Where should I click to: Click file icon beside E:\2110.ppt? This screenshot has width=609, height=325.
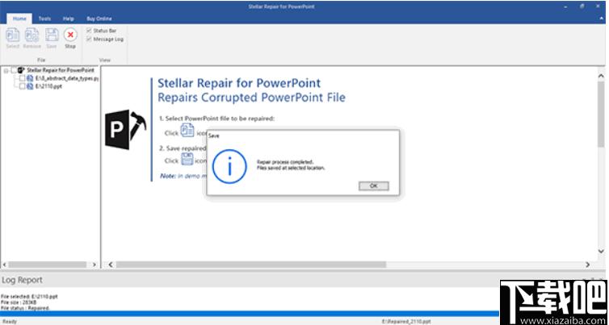click(x=30, y=86)
